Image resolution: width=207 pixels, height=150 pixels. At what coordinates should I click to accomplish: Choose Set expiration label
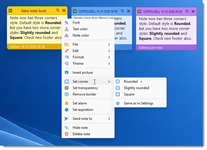coord(83,110)
